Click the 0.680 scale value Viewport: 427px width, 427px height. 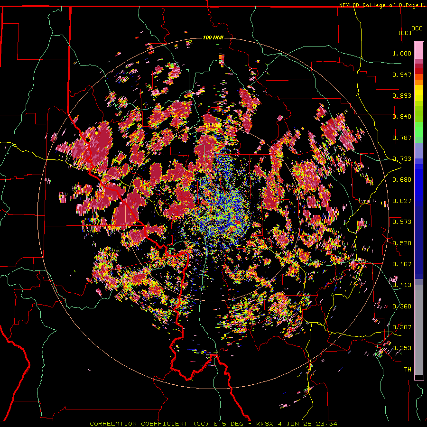(x=402, y=180)
